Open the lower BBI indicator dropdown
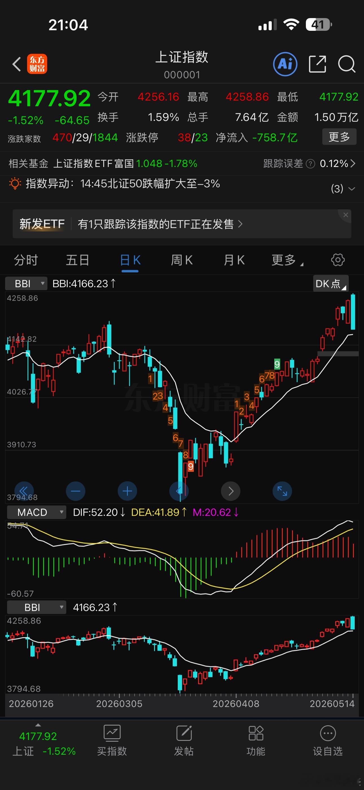Screen dimensions: 364x790 pyautogui.click(x=36, y=607)
